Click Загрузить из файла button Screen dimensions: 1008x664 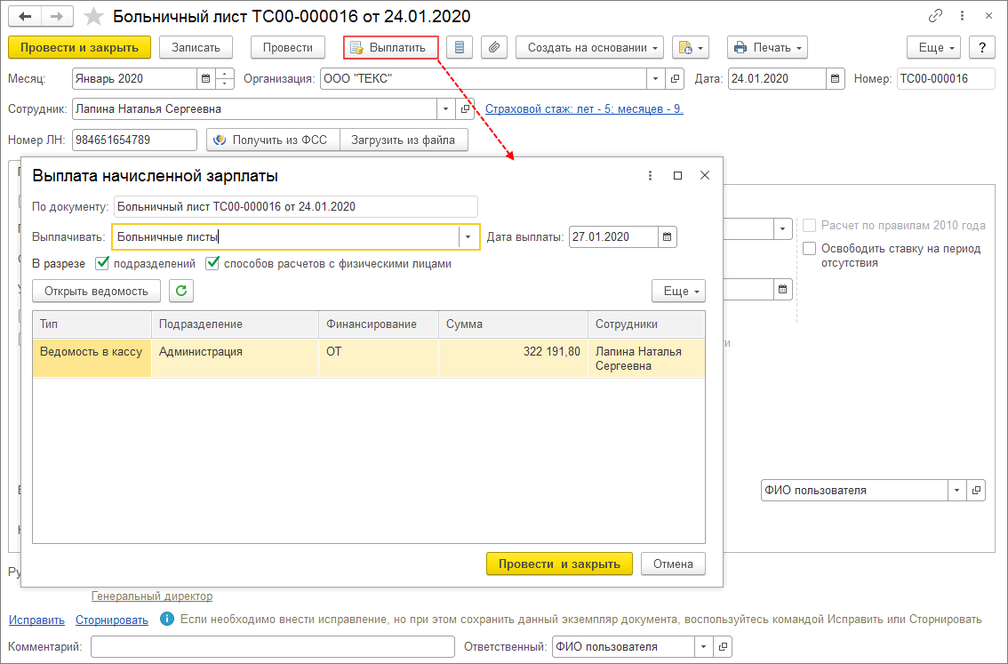(x=403, y=140)
